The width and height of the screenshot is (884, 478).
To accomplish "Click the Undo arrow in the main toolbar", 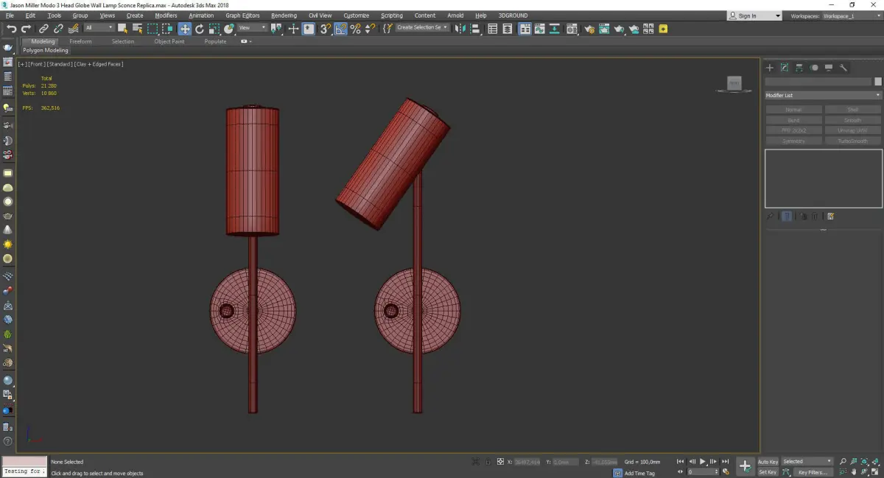I will (12, 29).
